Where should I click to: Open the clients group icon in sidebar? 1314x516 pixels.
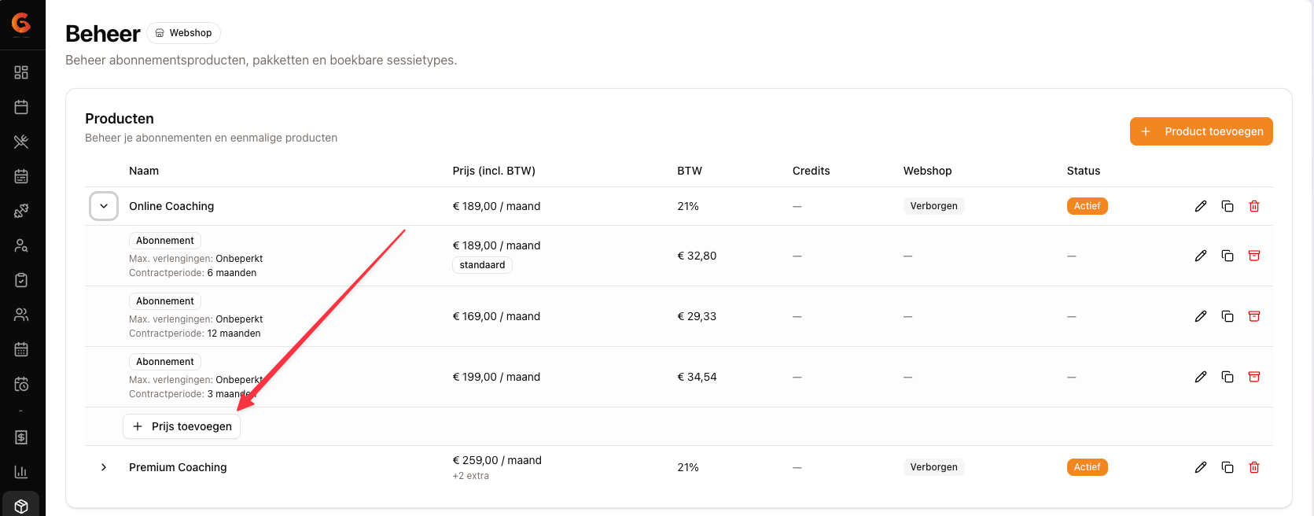(21, 315)
